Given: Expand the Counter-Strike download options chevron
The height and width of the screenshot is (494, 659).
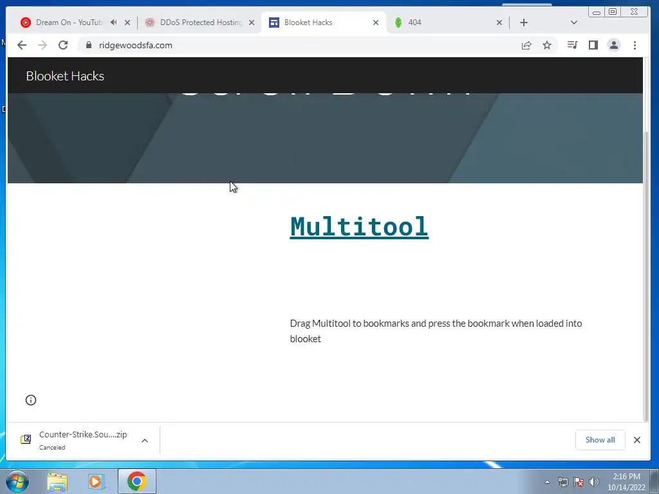Looking at the screenshot, I should [x=145, y=441].
